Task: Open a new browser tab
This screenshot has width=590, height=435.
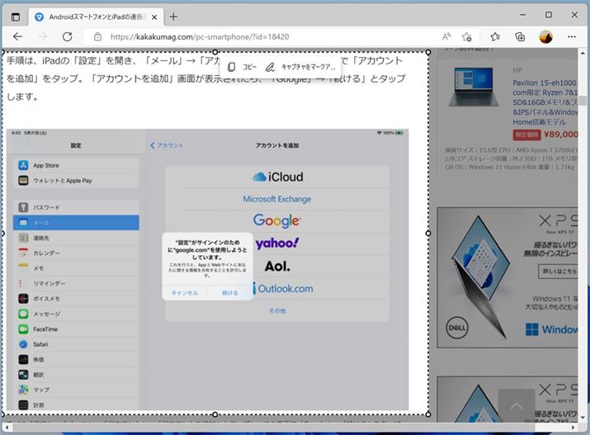Action: pyautogui.click(x=173, y=17)
